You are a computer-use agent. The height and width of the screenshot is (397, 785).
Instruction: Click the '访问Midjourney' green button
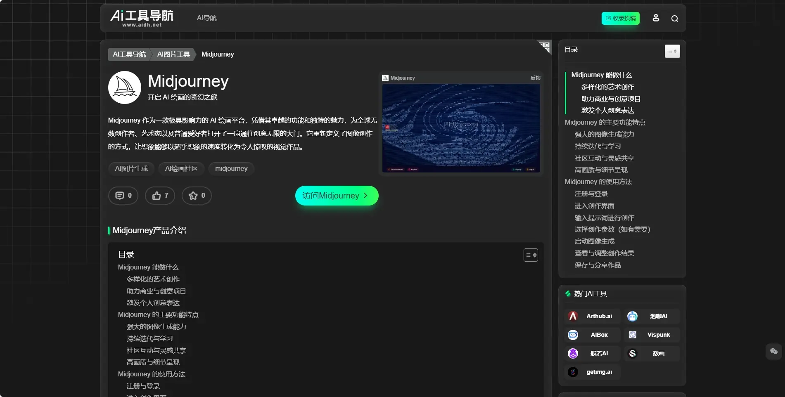click(x=336, y=196)
